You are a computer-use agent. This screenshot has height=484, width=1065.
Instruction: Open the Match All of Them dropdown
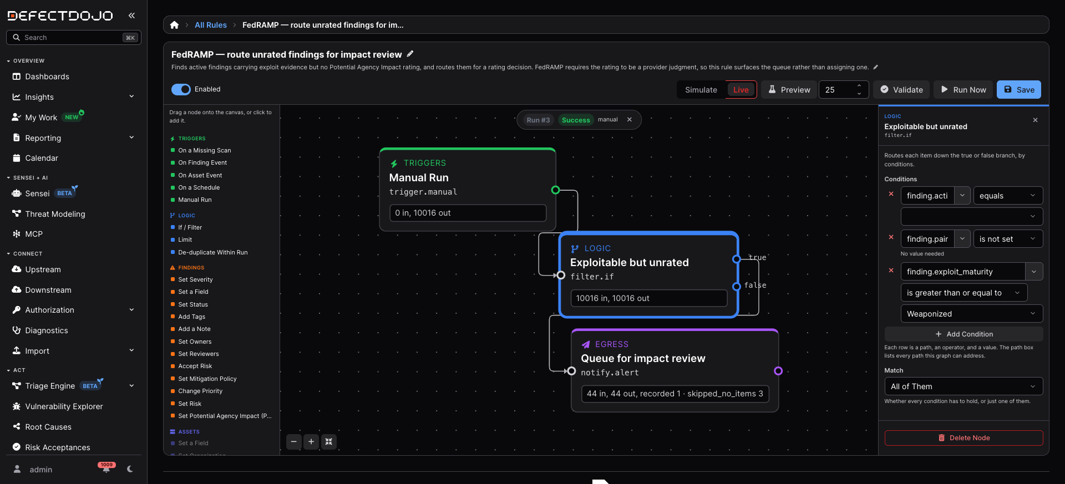click(x=963, y=386)
